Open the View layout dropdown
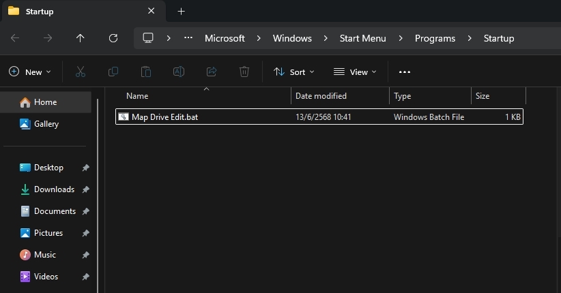Screen dimensions: 561x293 [355, 72]
